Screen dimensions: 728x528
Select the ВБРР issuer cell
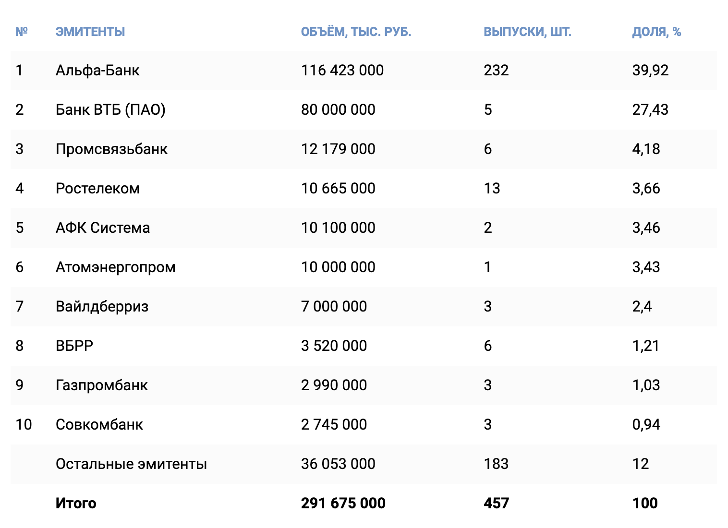pyautogui.click(x=74, y=346)
